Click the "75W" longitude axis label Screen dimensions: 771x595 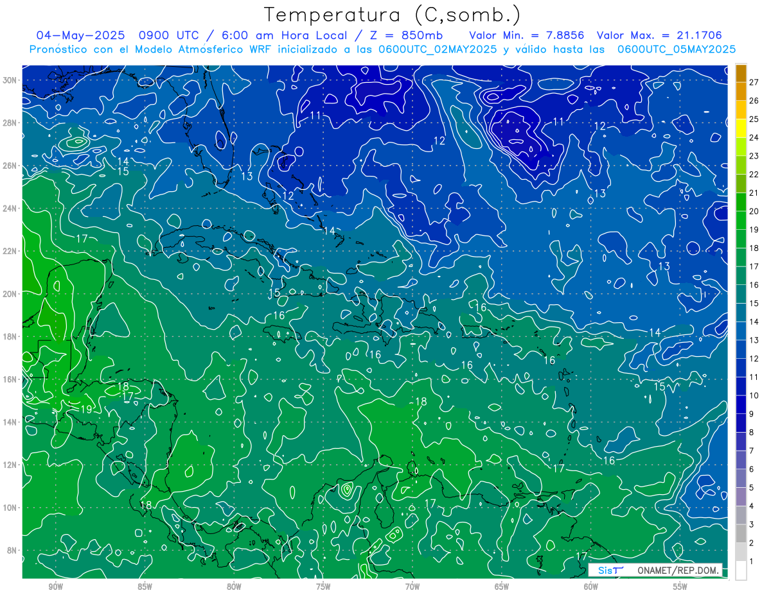click(323, 587)
